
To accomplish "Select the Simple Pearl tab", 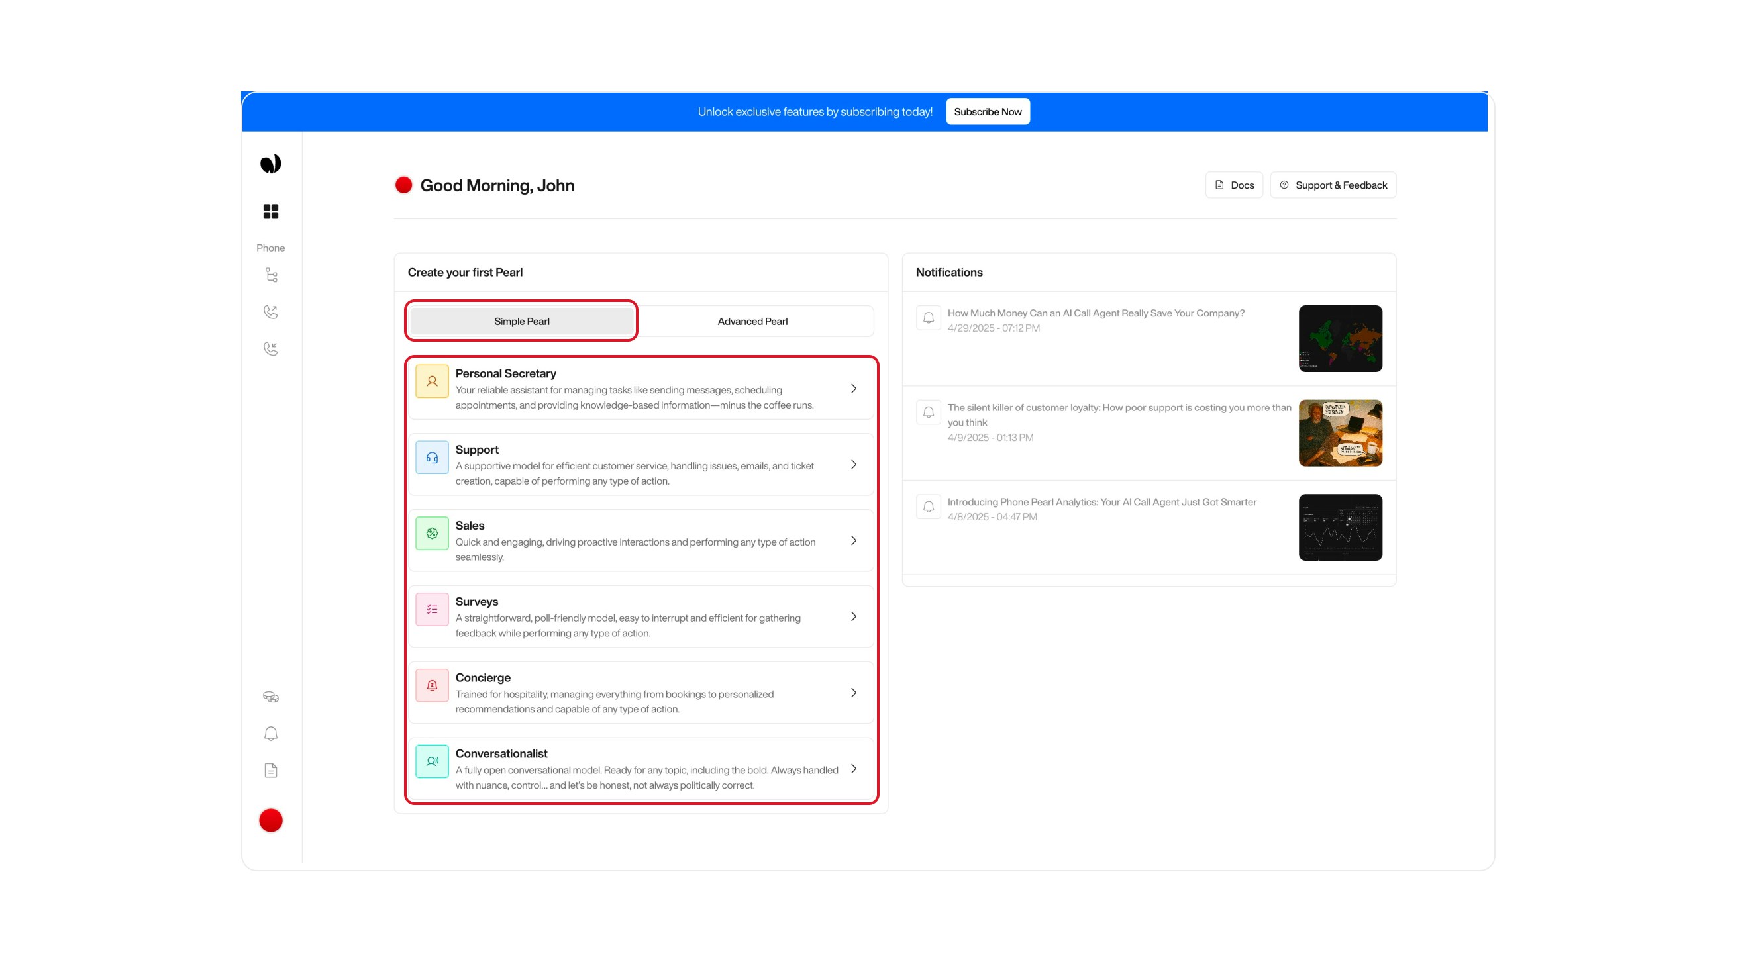I will (521, 321).
